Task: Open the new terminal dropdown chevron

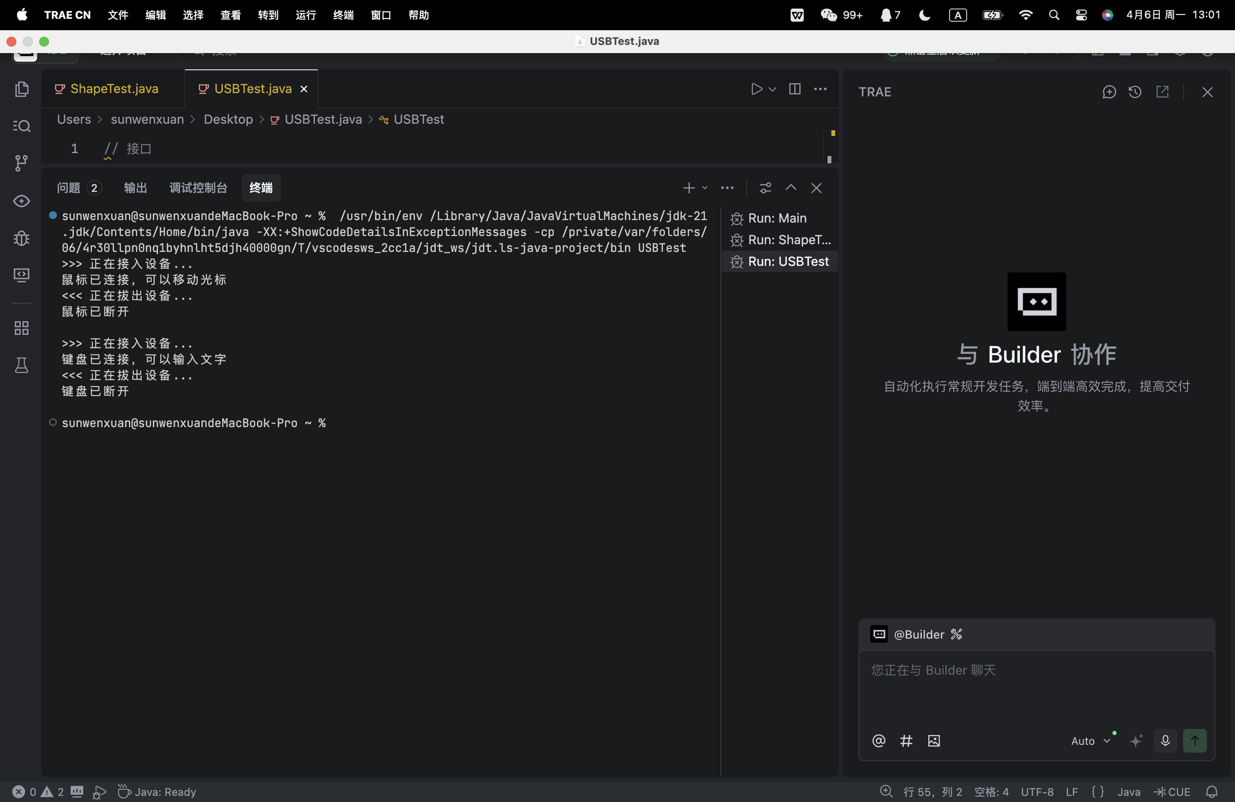Action: tap(704, 188)
